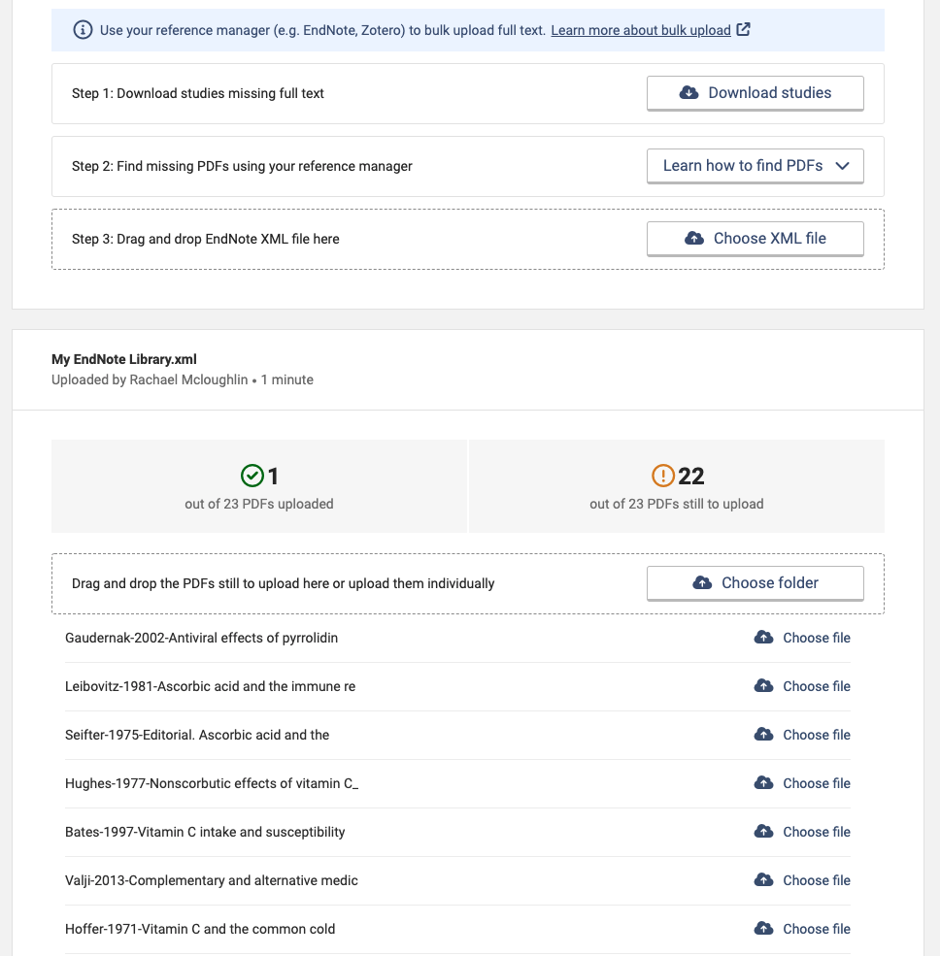The width and height of the screenshot is (940, 956).
Task: Click the 22 PDFs still to upload panel
Action: 677,486
